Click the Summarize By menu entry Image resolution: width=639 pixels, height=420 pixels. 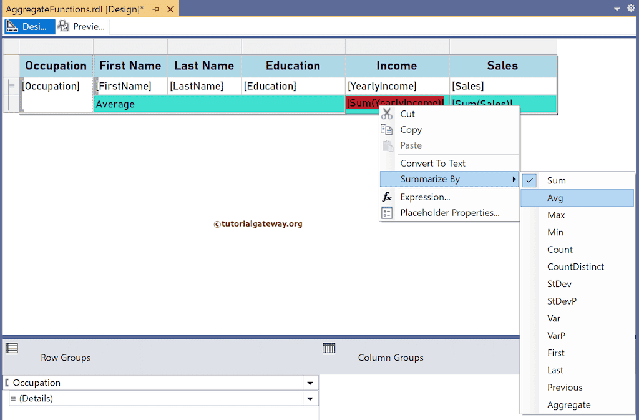(x=431, y=178)
